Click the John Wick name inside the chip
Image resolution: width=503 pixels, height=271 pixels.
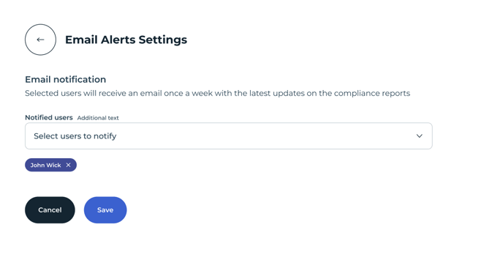tap(45, 165)
